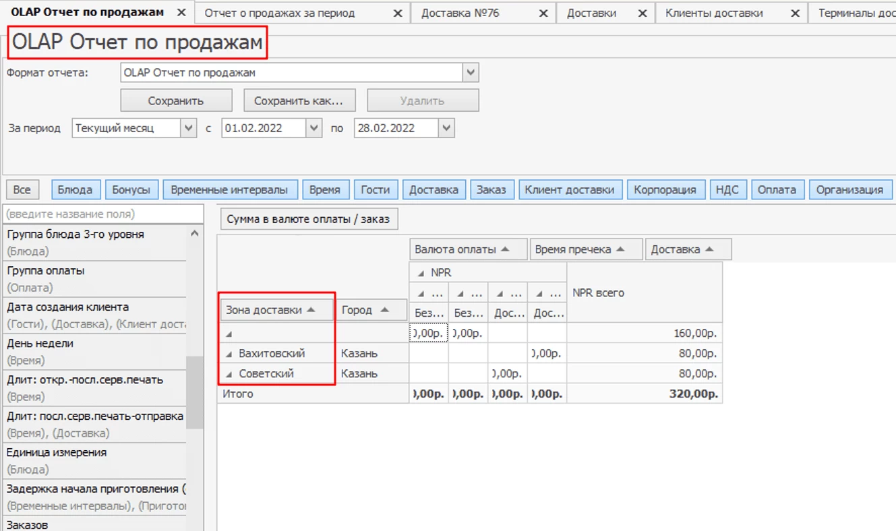Viewport: 896px width, 531px height.
Task: Open the Текущий месяц period dropdown
Action: click(x=189, y=128)
